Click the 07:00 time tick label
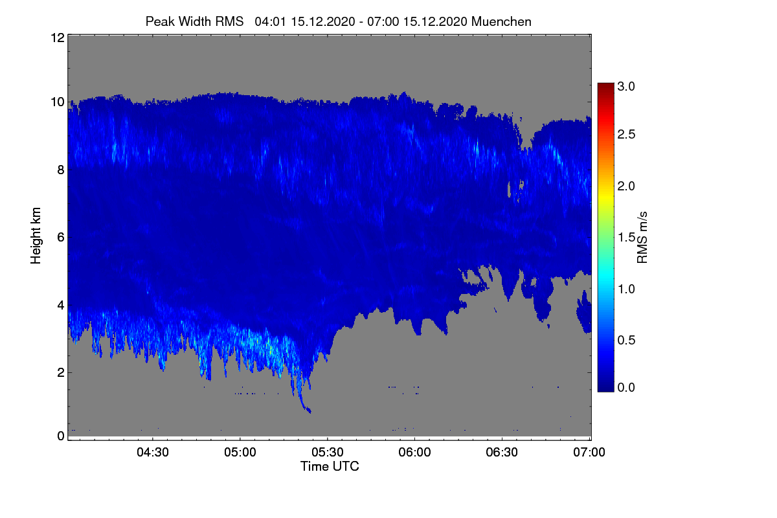 pos(589,452)
